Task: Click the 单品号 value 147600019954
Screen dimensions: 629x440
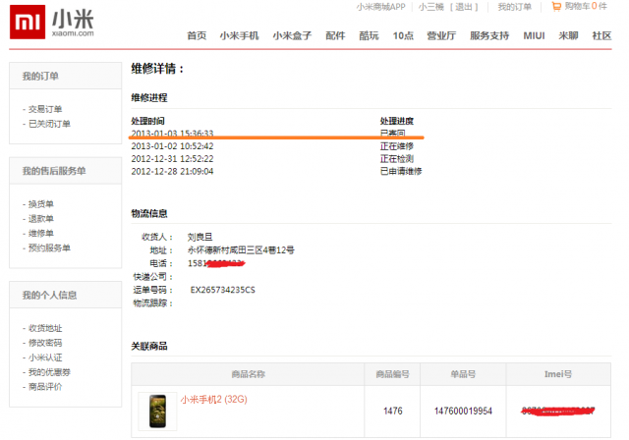Action: coord(463,412)
